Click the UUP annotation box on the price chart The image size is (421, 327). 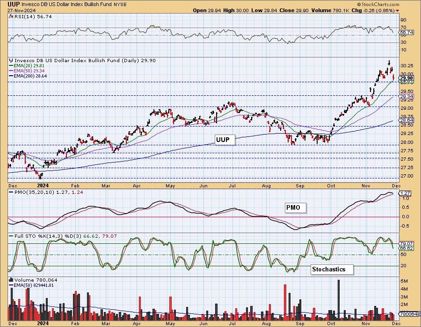point(225,140)
